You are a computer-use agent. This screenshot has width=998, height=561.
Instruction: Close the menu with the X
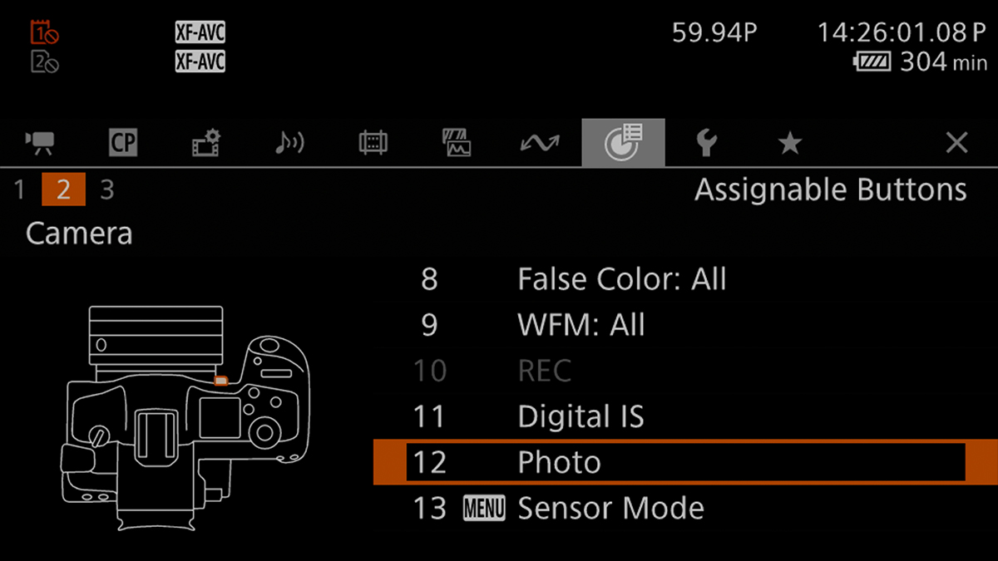(956, 142)
